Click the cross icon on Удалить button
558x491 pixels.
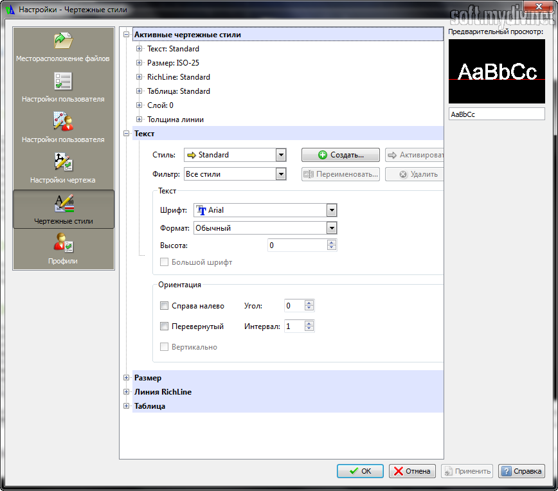(x=403, y=174)
